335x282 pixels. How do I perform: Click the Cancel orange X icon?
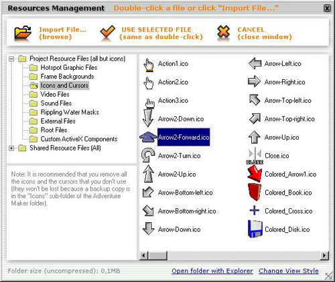coord(223,33)
